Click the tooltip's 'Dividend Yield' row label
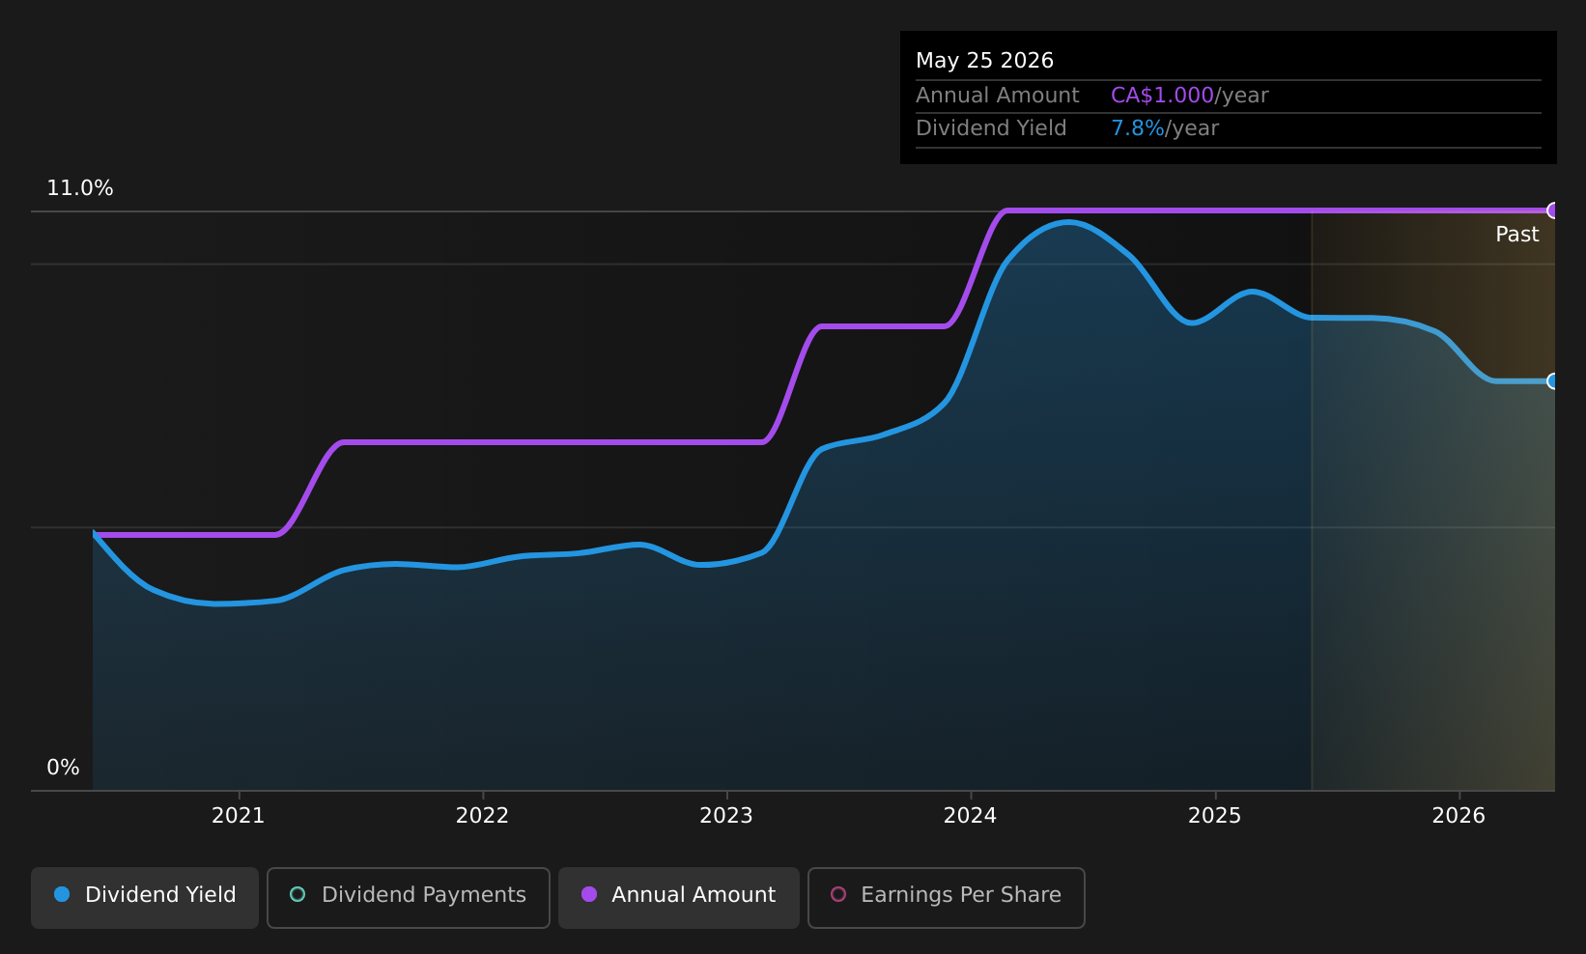1586x954 pixels. [991, 128]
